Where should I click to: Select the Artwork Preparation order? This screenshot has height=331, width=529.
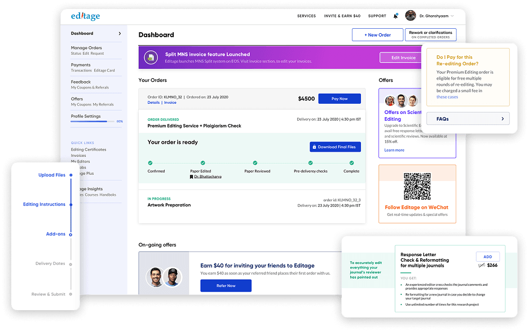pos(169,205)
